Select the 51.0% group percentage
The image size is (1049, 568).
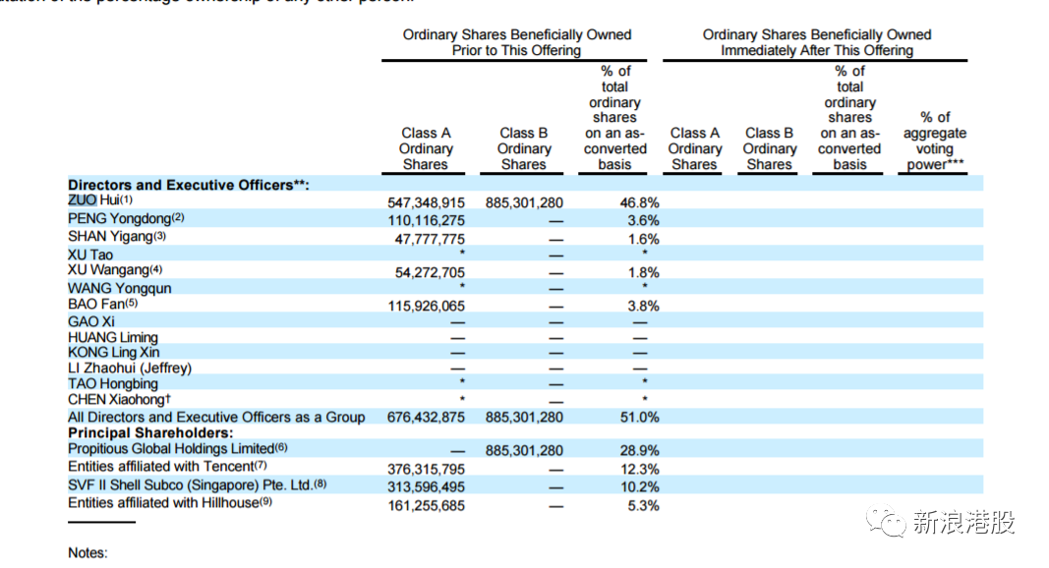640,418
